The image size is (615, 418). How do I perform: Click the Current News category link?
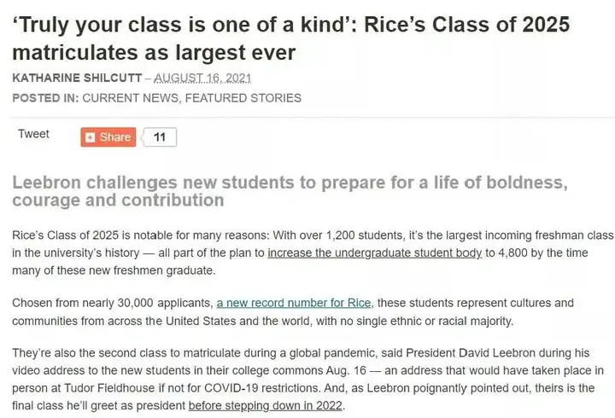130,98
